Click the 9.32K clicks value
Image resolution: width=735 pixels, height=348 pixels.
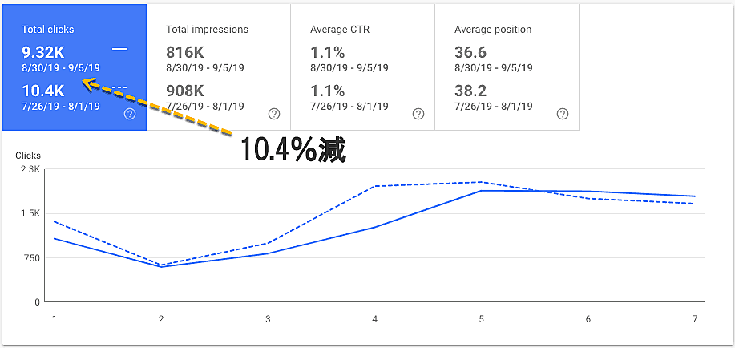[x=42, y=52]
